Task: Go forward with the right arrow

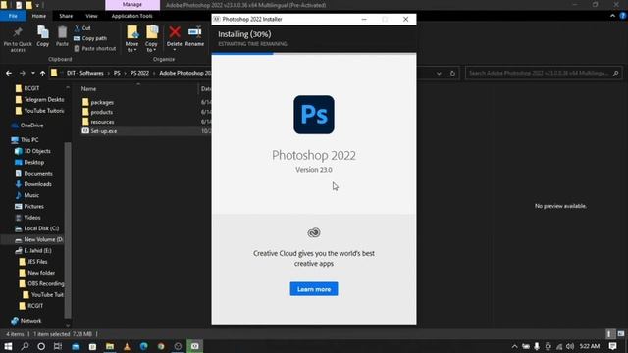Action: 22,74
